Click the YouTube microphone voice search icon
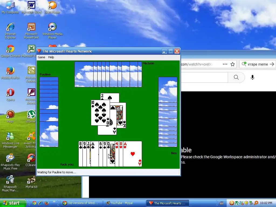 click(252, 77)
